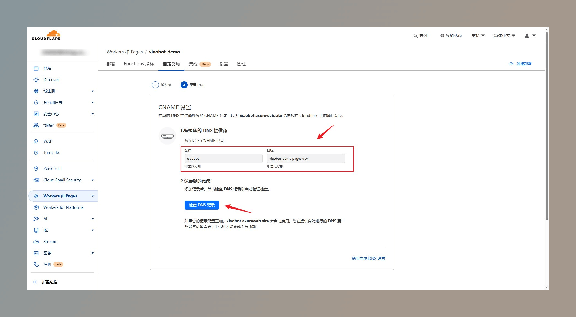Open the Stream sidebar item
Viewport: 576px width, 317px height.
pyautogui.click(x=50, y=242)
